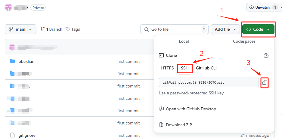
Task: Click the branch icon next to 1 Branch
Action: pyautogui.click(x=43, y=29)
